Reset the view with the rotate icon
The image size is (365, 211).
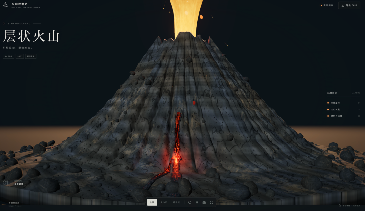click(x=190, y=202)
